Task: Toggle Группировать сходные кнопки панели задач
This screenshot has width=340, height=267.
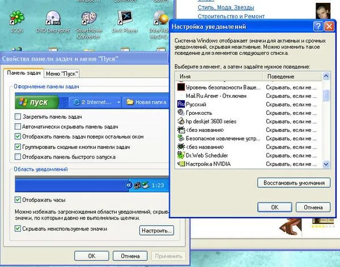Action: click(18, 147)
